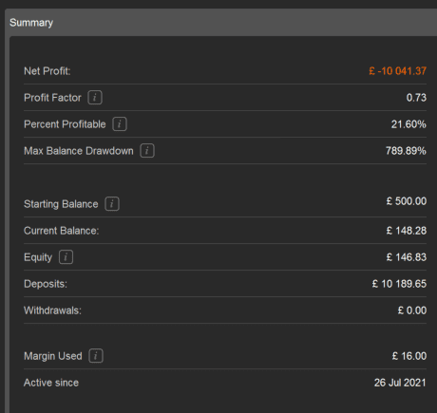Click the Percent Profitable label
Image resolution: width=437 pixels, height=413 pixels.
click(x=65, y=124)
